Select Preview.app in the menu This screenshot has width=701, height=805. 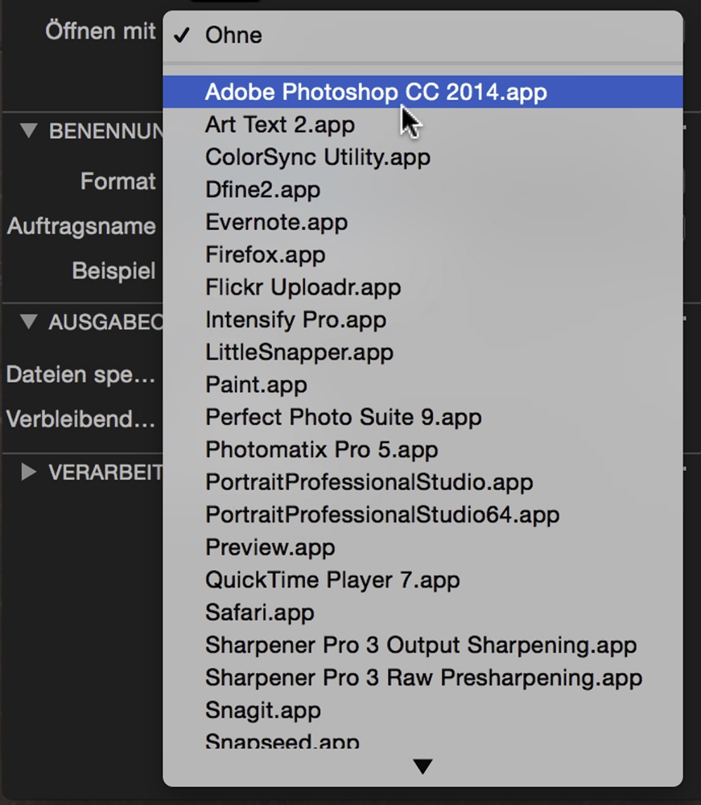tap(423, 547)
